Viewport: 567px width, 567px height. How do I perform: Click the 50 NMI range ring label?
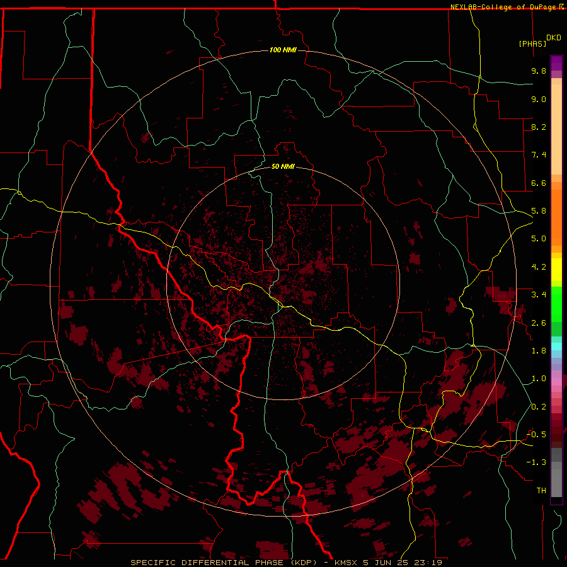point(283,166)
